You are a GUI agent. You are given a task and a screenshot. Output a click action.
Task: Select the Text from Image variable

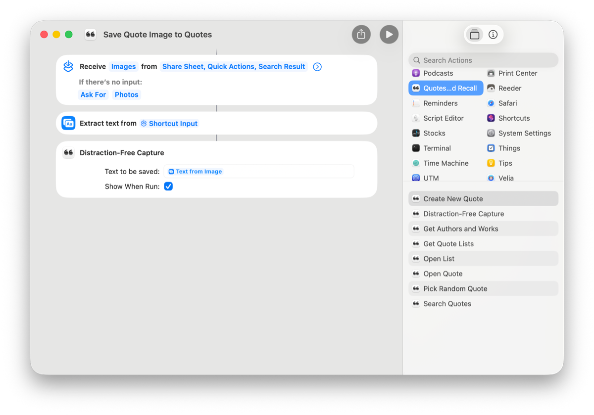195,172
